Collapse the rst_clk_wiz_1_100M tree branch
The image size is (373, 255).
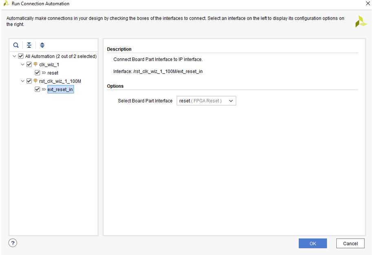(x=23, y=81)
